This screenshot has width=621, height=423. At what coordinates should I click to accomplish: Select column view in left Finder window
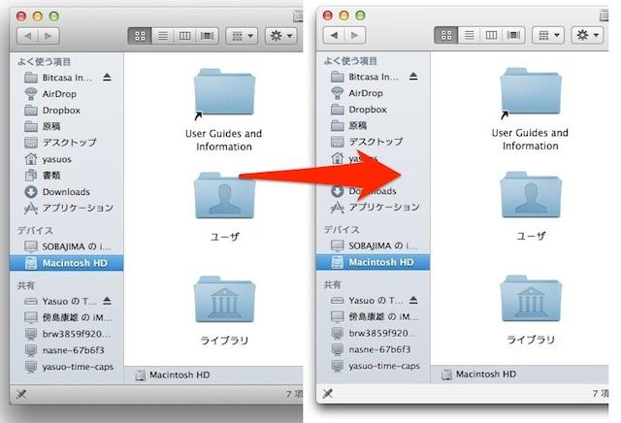pos(184,36)
